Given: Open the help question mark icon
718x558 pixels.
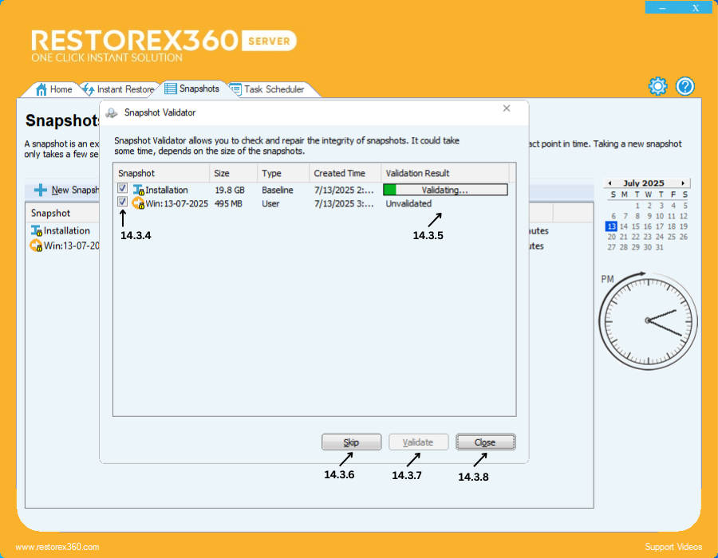Looking at the screenshot, I should click(x=685, y=86).
